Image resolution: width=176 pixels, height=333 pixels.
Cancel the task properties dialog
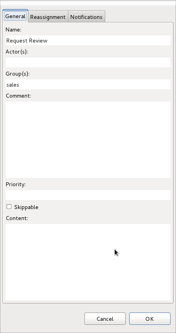(x=105, y=318)
